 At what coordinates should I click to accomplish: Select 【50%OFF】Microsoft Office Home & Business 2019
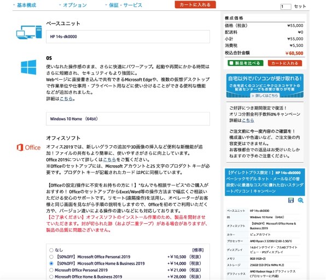51,264
